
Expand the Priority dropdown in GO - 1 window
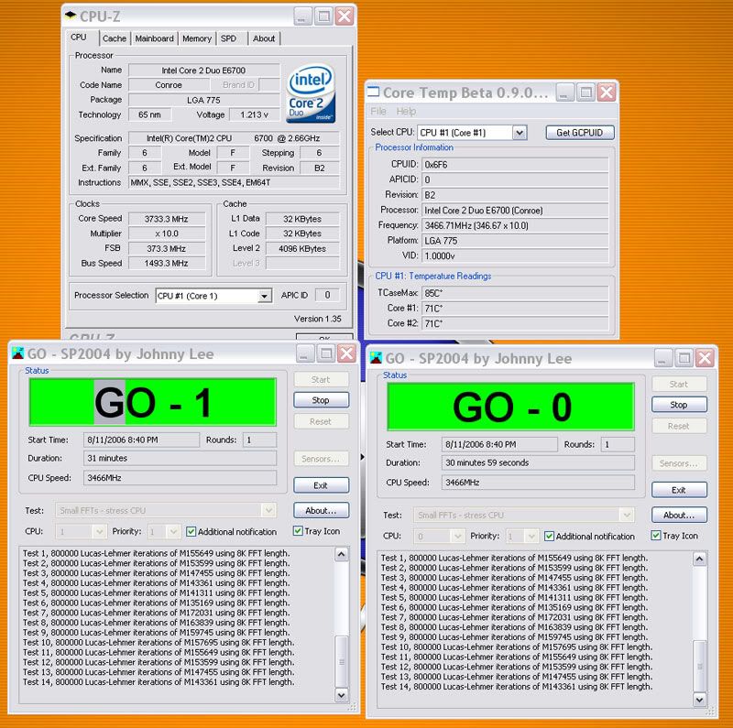click(x=173, y=532)
